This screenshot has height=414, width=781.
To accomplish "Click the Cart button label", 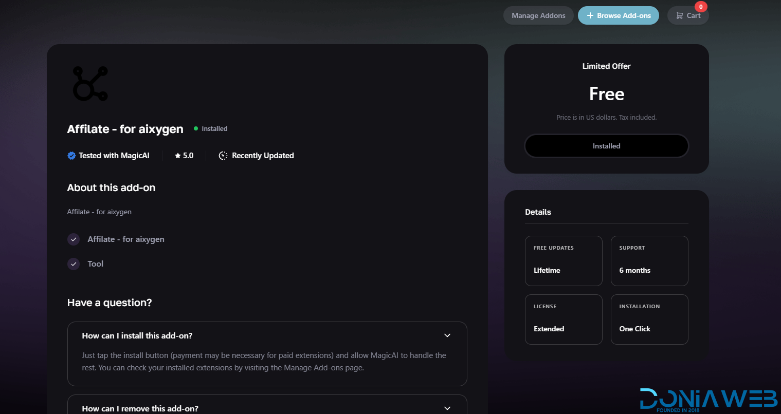I will point(693,15).
